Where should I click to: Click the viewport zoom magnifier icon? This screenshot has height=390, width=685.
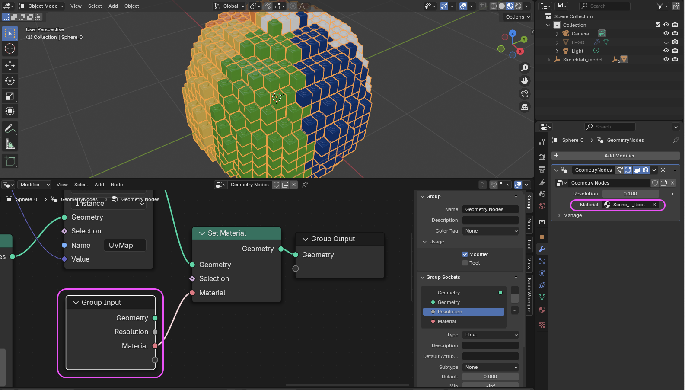point(525,68)
